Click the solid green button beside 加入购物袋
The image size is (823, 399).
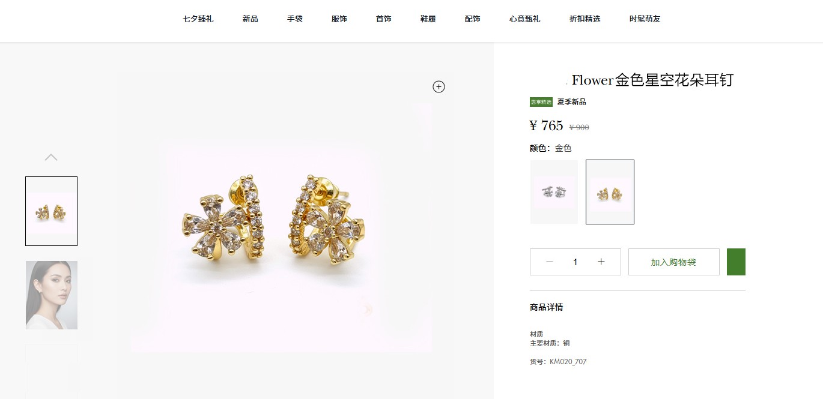pyautogui.click(x=736, y=262)
